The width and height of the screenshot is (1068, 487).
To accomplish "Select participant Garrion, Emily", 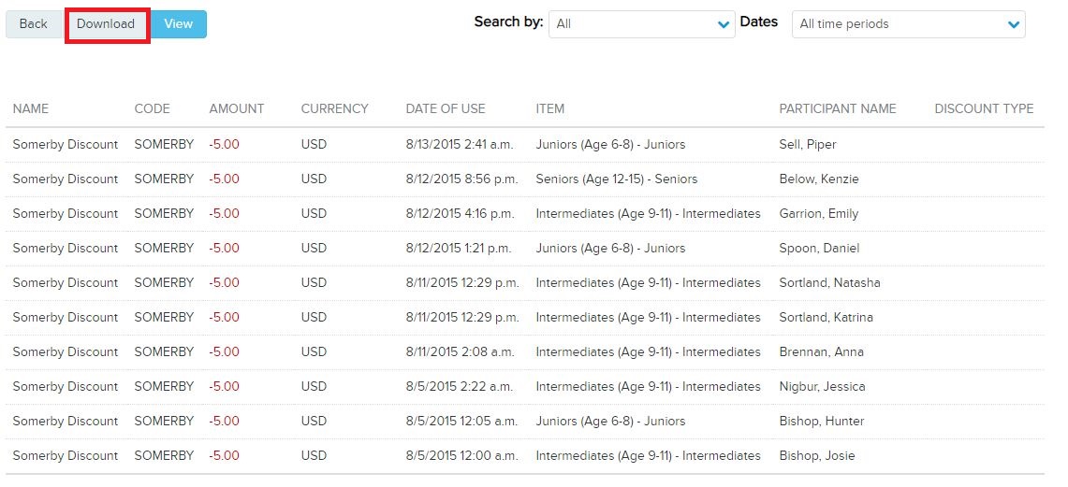I will coord(819,213).
